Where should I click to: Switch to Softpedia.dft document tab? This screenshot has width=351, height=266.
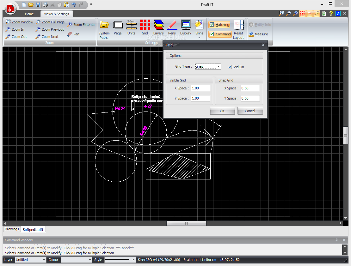33,230
